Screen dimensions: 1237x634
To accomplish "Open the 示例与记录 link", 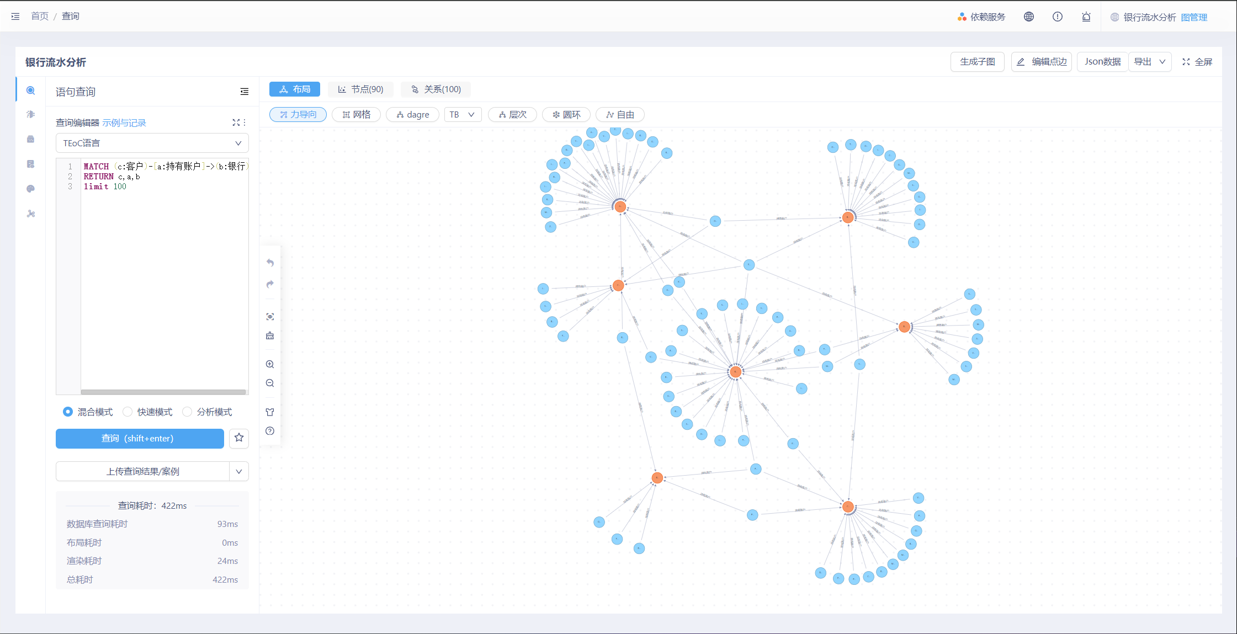I will pos(124,122).
